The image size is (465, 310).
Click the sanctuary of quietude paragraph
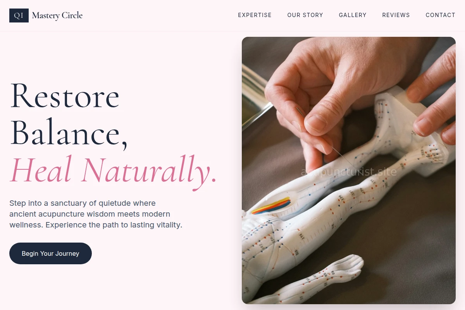click(x=96, y=214)
